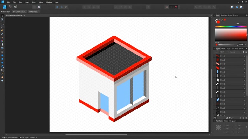Viewport: 248px width, 139px height.
Task: Select the Rounded Rectangle tool
Action: (x=2, y=63)
